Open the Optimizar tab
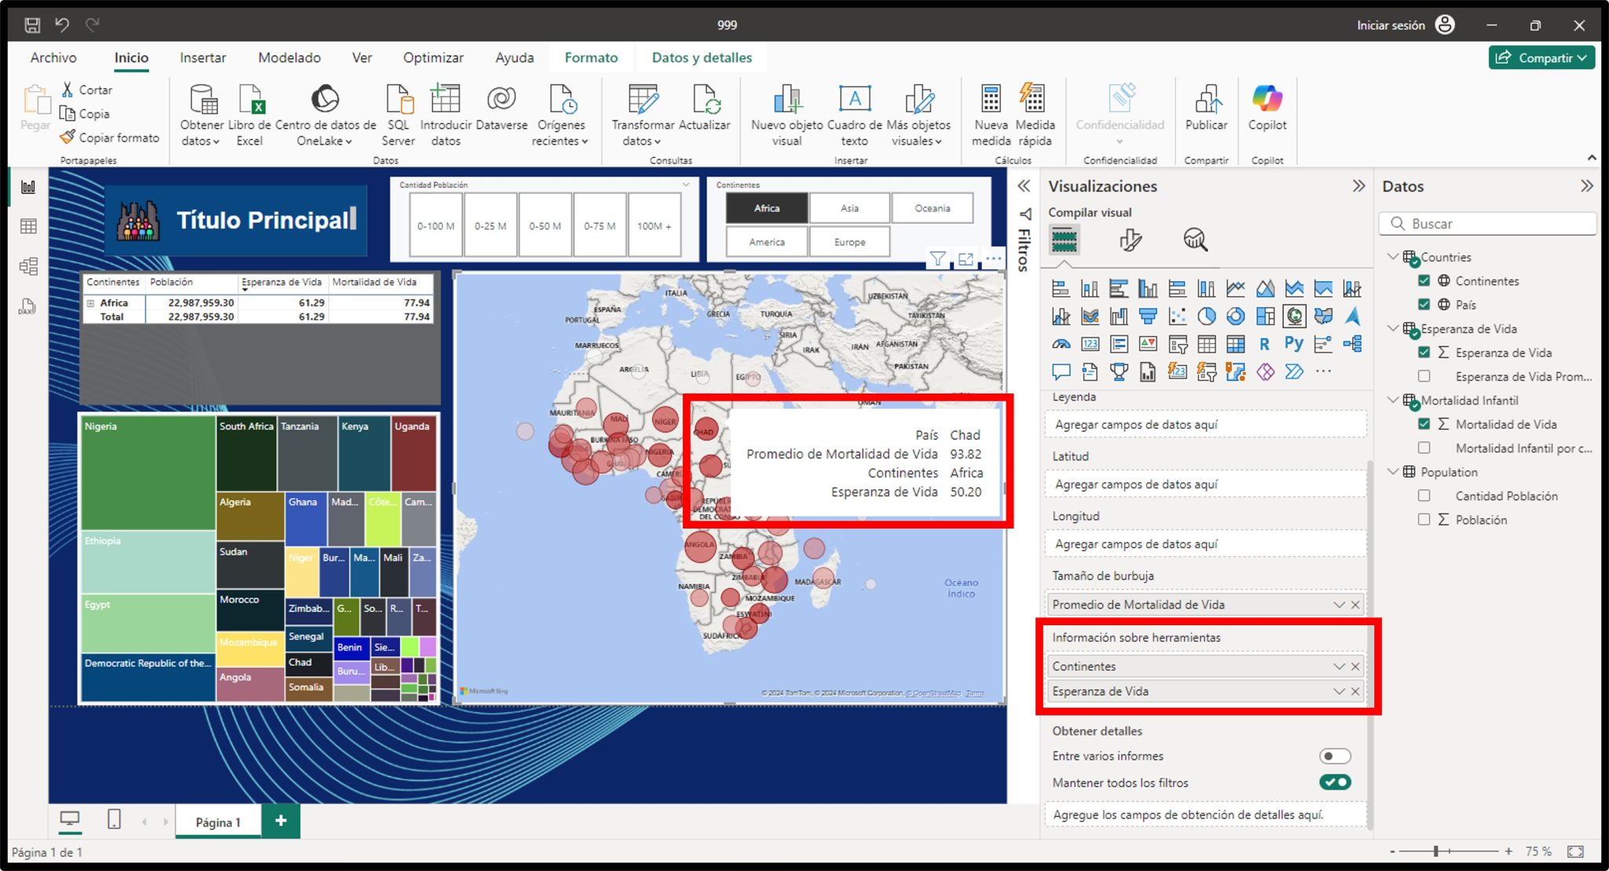 [x=433, y=57]
